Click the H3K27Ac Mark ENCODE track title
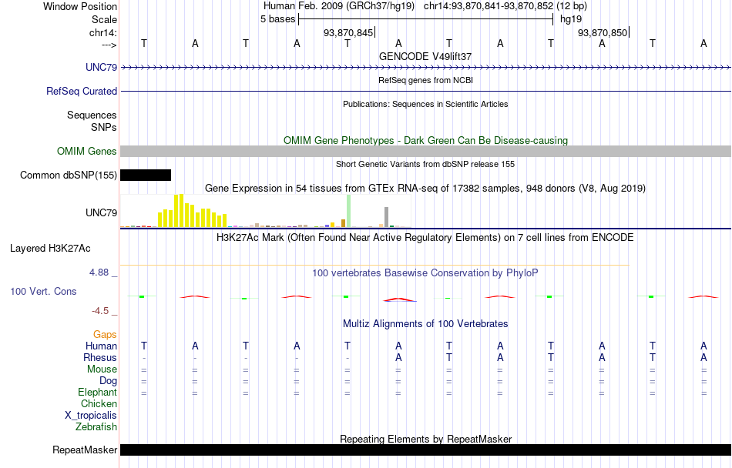 [425, 237]
